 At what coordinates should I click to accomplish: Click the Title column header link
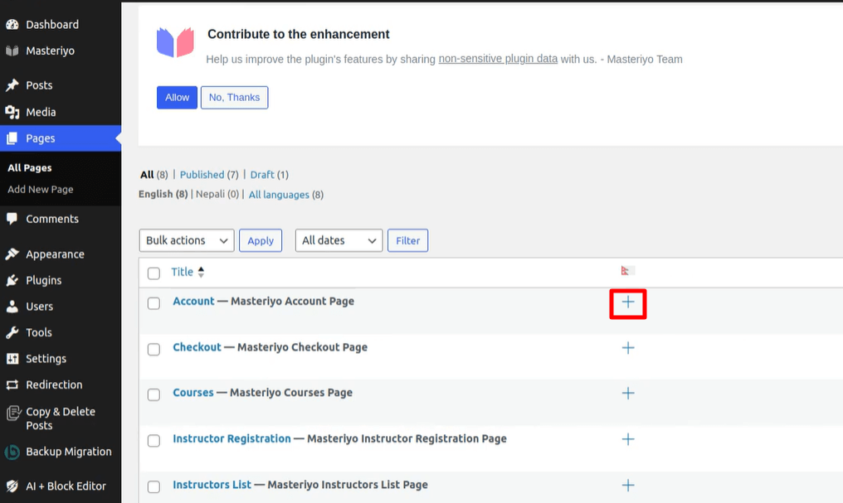(x=182, y=272)
